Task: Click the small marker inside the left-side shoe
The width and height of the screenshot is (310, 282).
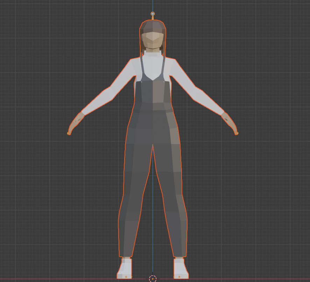Action: [126, 277]
